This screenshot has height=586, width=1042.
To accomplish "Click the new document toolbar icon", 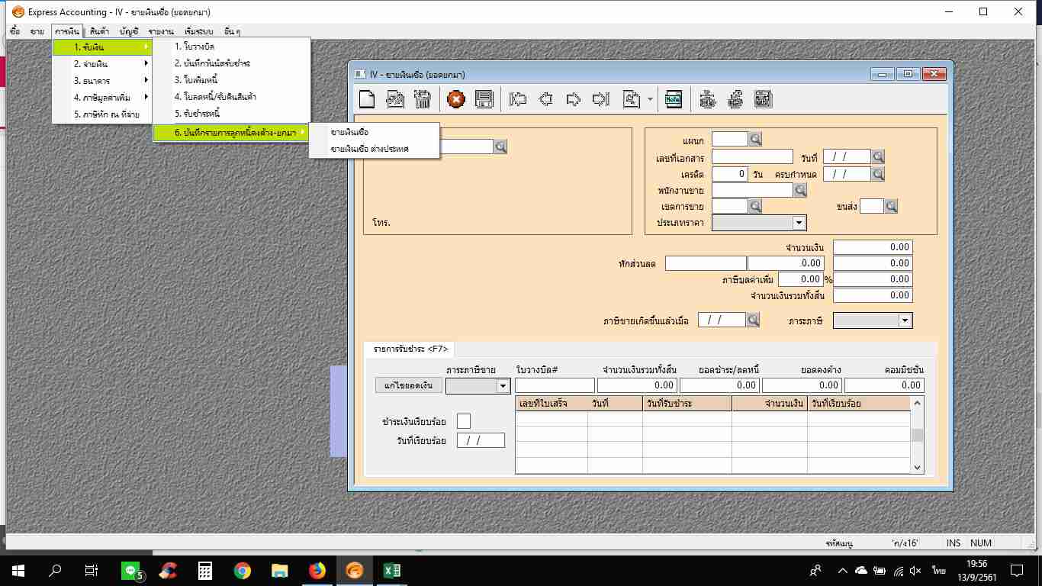I will 367,99.
